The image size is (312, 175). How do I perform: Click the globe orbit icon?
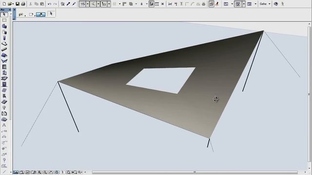[x=276, y=4]
